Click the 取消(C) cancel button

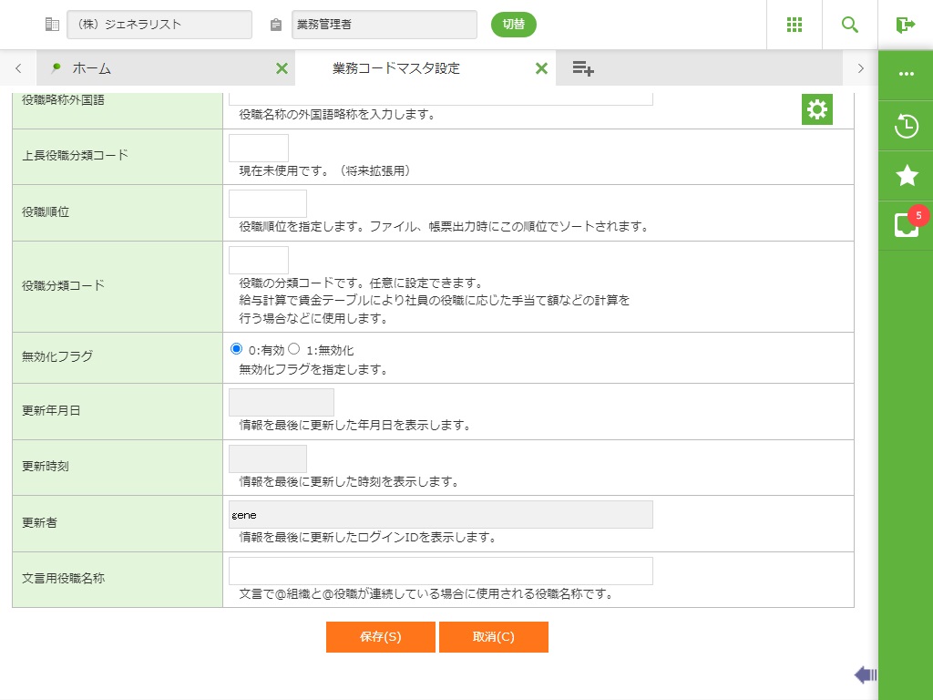coord(493,637)
